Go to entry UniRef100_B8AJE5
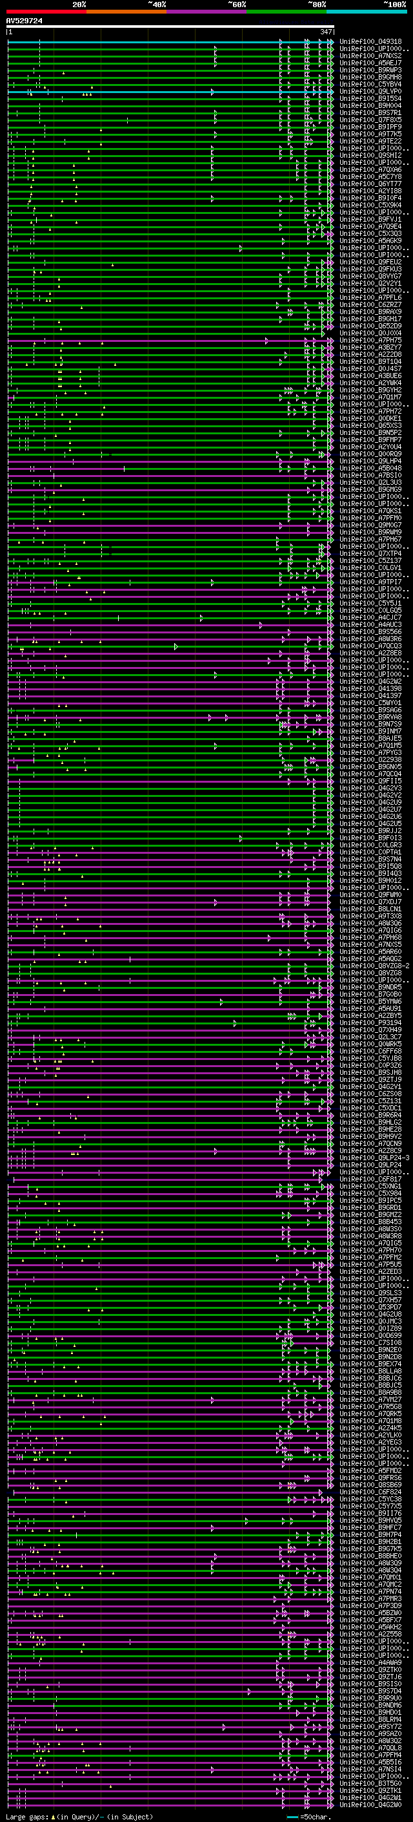 370,738
